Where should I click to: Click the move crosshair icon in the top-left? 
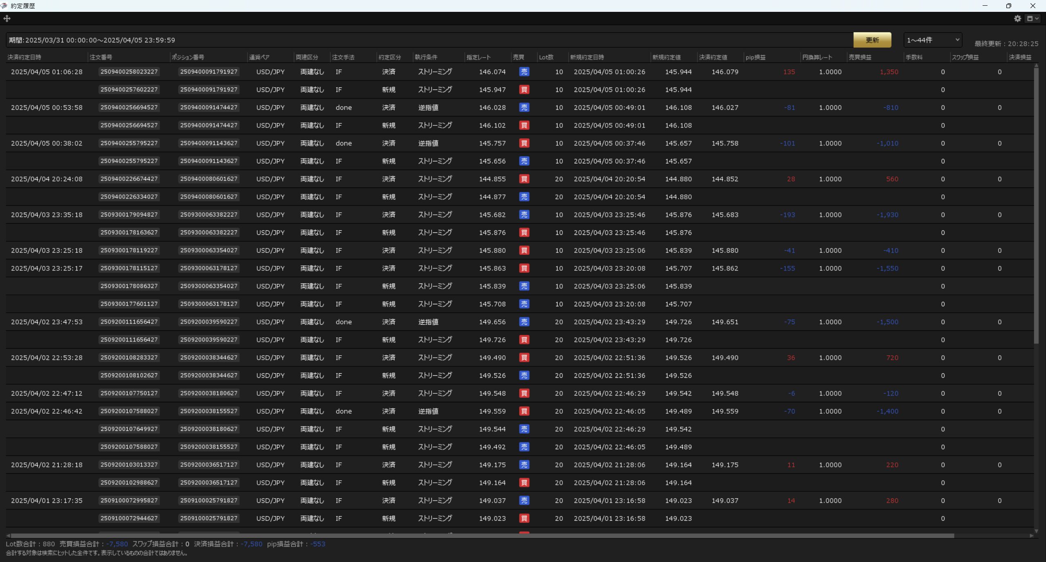click(x=7, y=18)
